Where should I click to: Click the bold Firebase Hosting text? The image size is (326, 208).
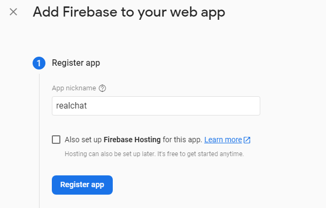132,140
